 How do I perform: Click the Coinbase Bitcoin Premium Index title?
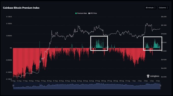pos(21,8)
